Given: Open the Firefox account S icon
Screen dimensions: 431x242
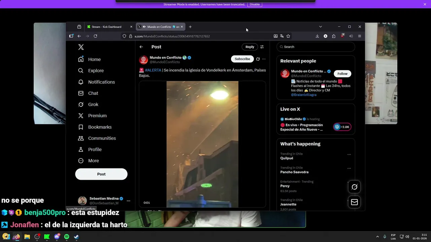Looking at the screenshot, I should tap(325, 36).
